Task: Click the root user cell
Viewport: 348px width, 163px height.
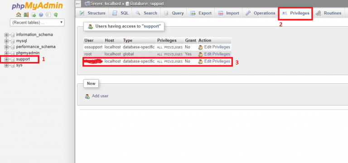Action: click(x=93, y=54)
